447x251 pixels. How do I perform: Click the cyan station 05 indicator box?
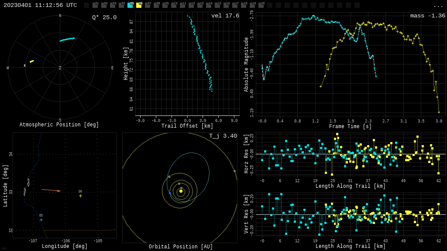point(130,5)
